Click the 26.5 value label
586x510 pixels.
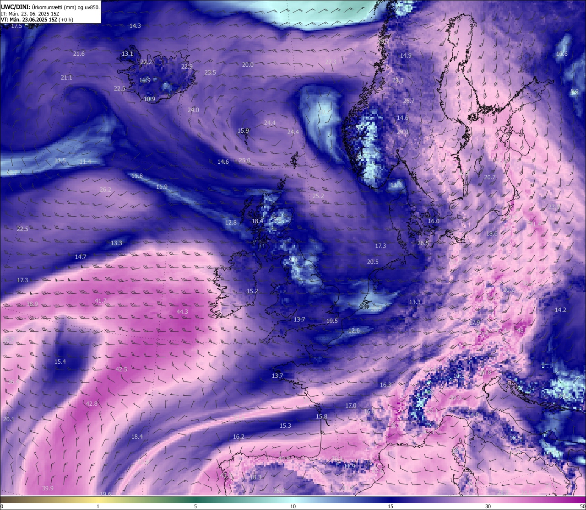[423, 243]
